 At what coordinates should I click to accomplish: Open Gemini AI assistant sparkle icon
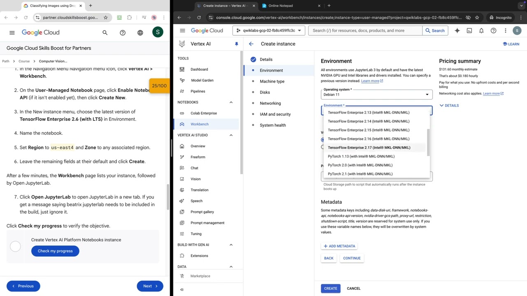[457, 30]
